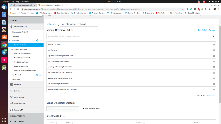Reload the page in Chrome

click(18, 9)
